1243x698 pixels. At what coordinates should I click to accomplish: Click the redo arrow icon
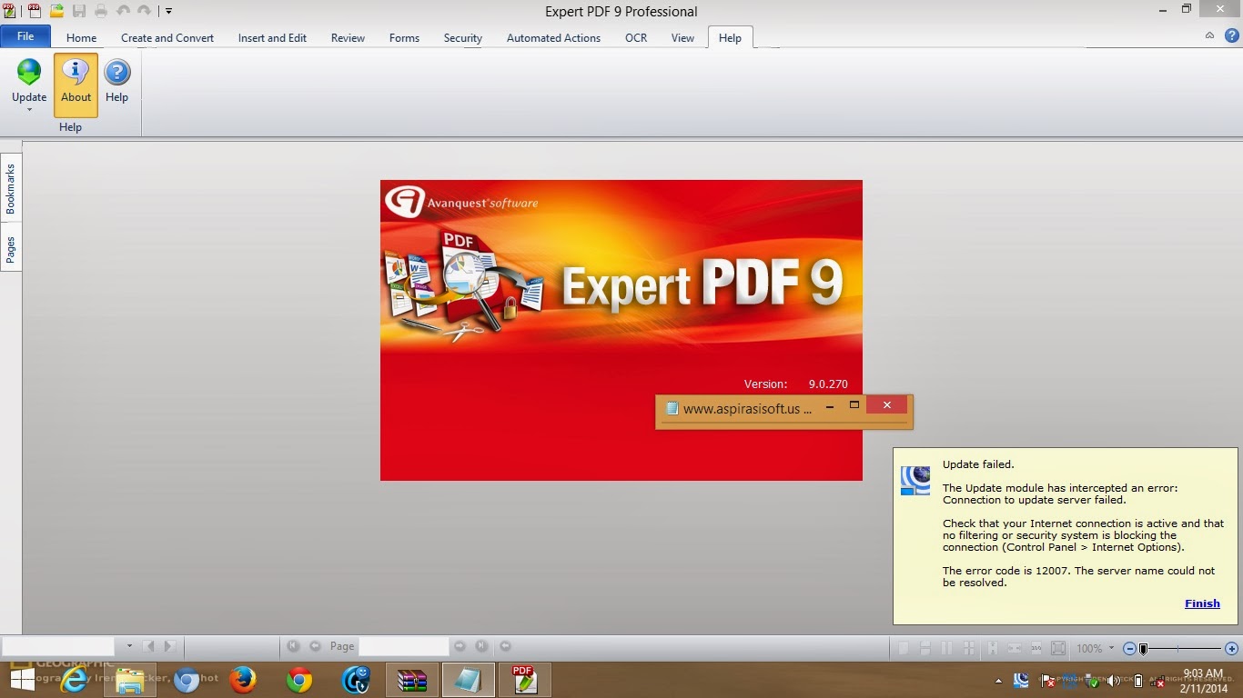click(x=144, y=11)
